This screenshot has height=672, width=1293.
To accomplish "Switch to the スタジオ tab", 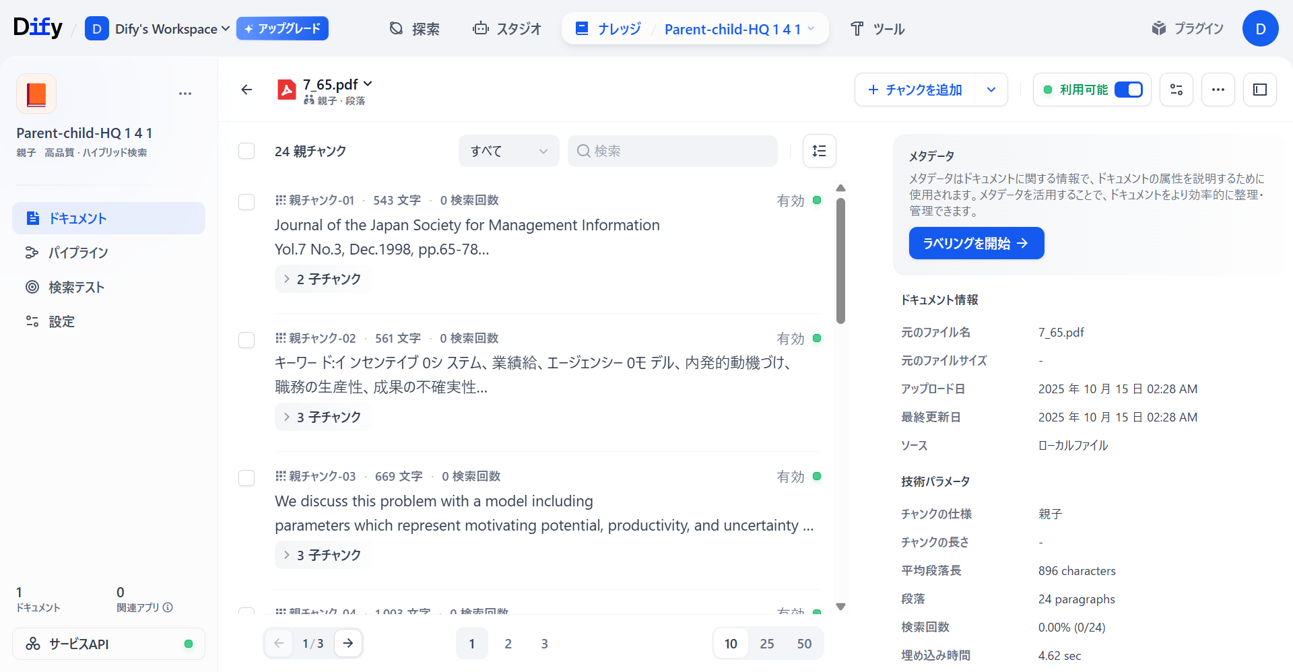I will point(507,29).
